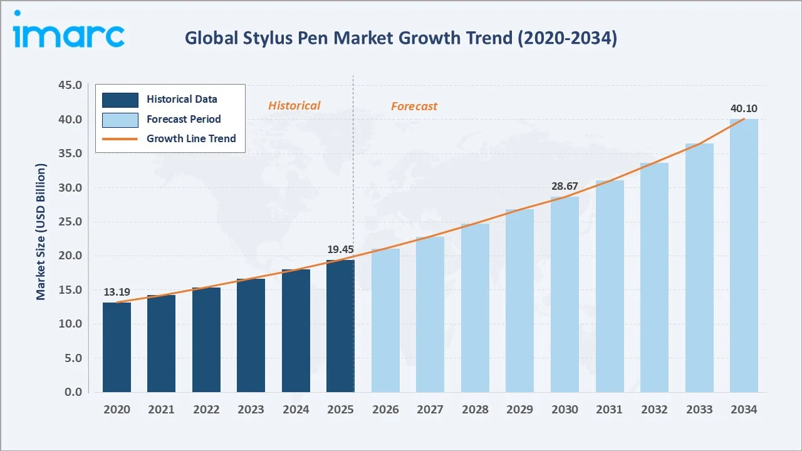
Task: Click the 2023 x-axis label
Action: point(251,410)
